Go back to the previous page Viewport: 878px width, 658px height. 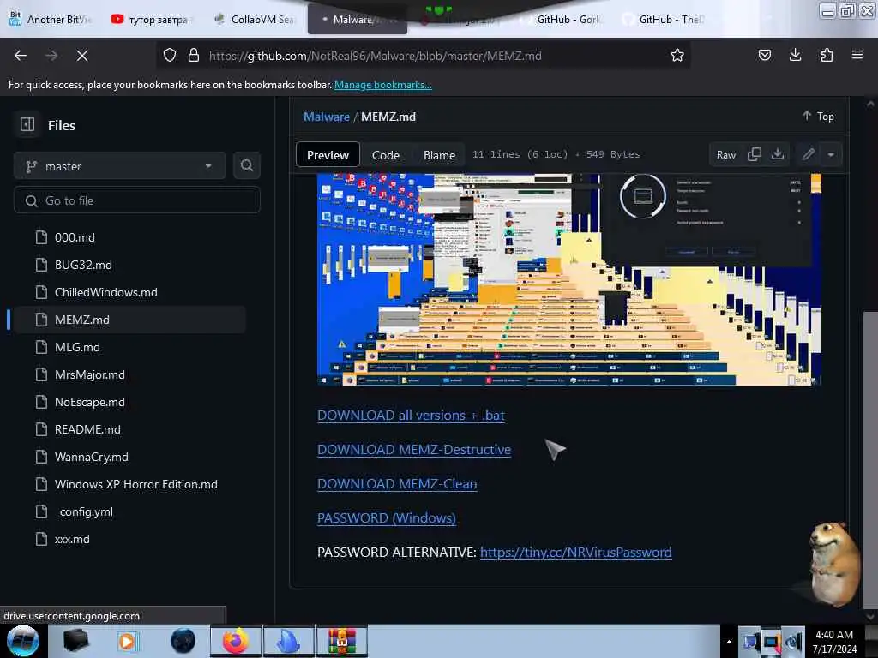[21, 56]
